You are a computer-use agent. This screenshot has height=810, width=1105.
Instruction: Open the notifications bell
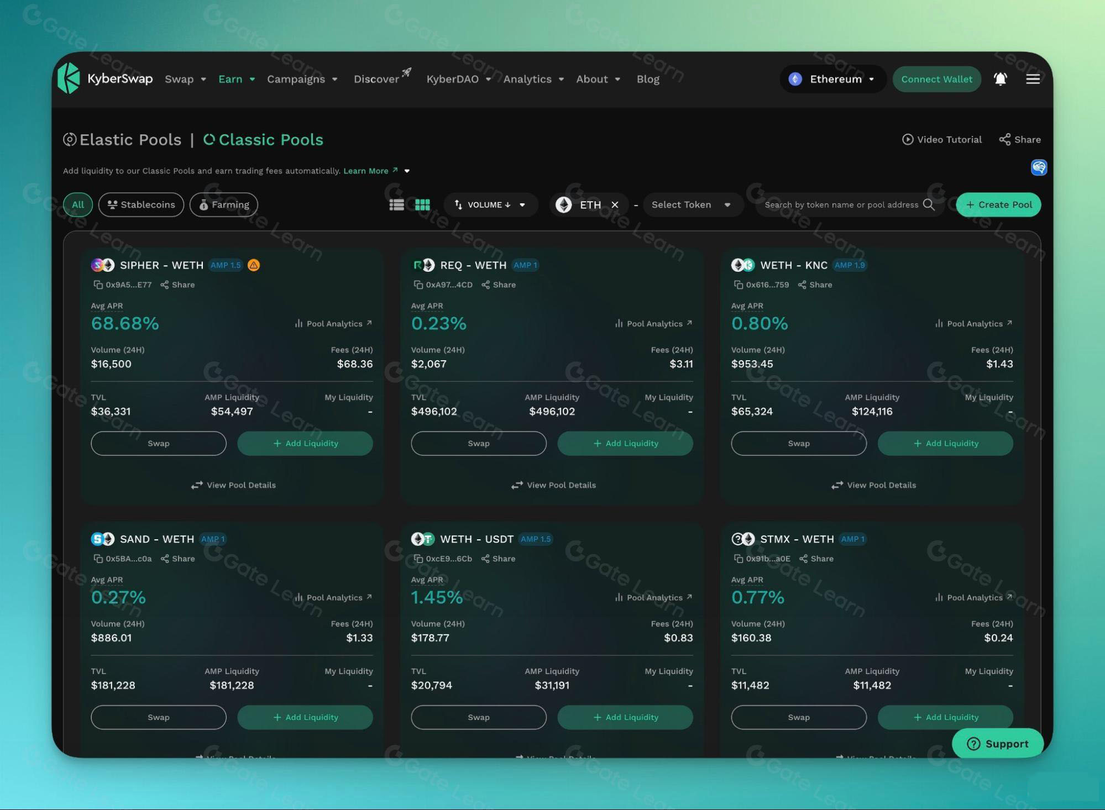coord(1000,79)
